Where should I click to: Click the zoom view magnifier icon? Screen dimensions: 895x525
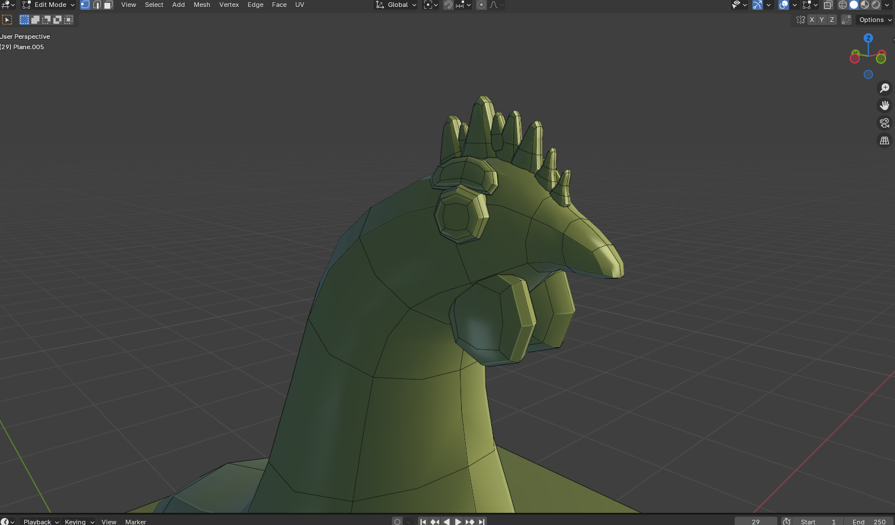click(885, 88)
